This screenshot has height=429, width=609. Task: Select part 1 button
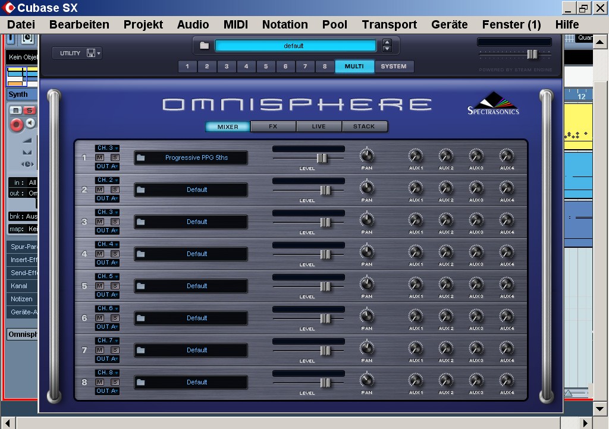187,67
